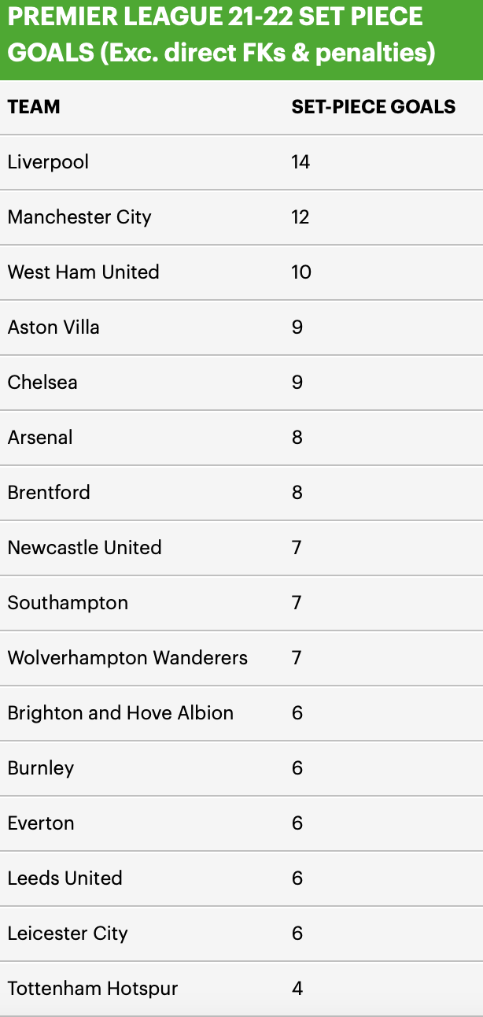Click West Ham United's 10 goals value
The height and width of the screenshot is (1017, 483).
click(x=301, y=272)
